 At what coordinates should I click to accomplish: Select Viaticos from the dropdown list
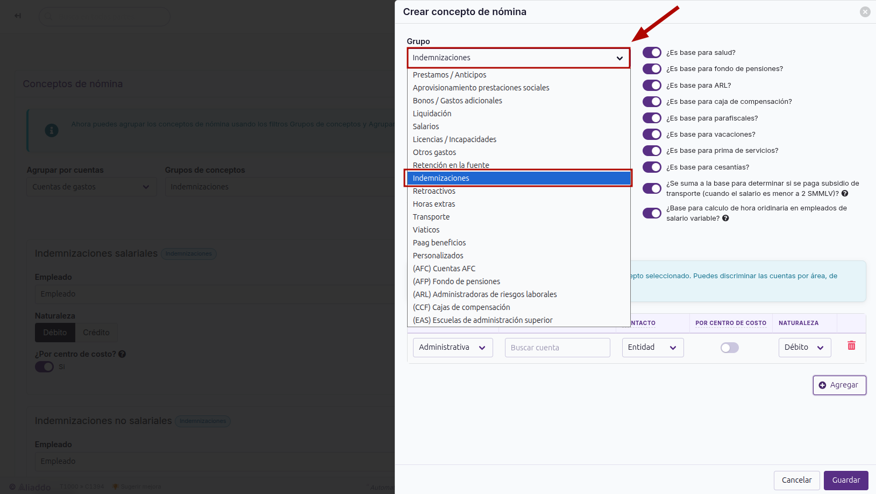tap(518, 230)
